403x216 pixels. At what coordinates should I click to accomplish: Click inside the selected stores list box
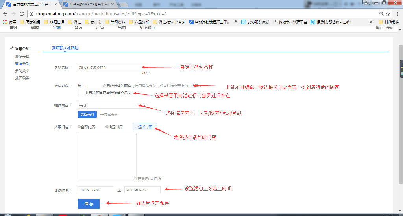point(107,156)
